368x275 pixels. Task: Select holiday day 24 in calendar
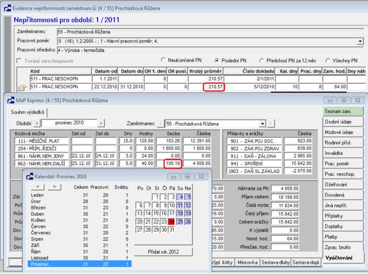[172, 222]
